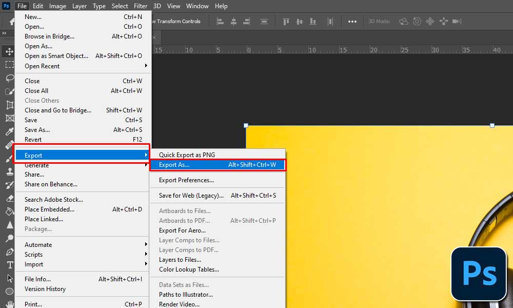
Task: Open the Layer menu
Action: point(80,6)
